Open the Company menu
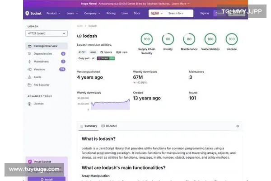271x181 pixels. pos(92,13)
